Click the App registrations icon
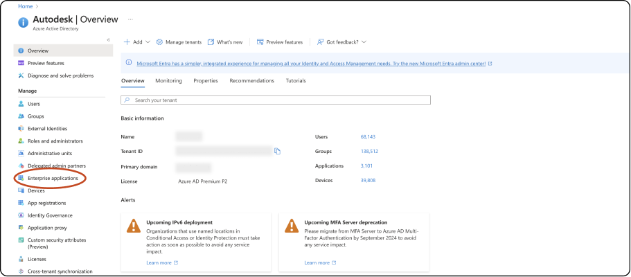This screenshot has height=277, width=631. click(21, 203)
